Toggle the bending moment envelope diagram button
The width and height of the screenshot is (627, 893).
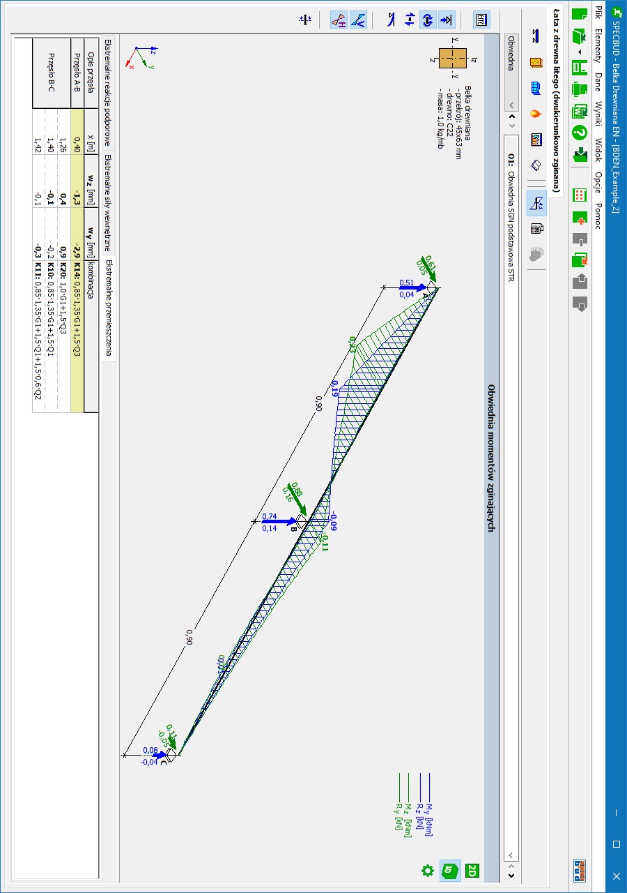(x=536, y=203)
